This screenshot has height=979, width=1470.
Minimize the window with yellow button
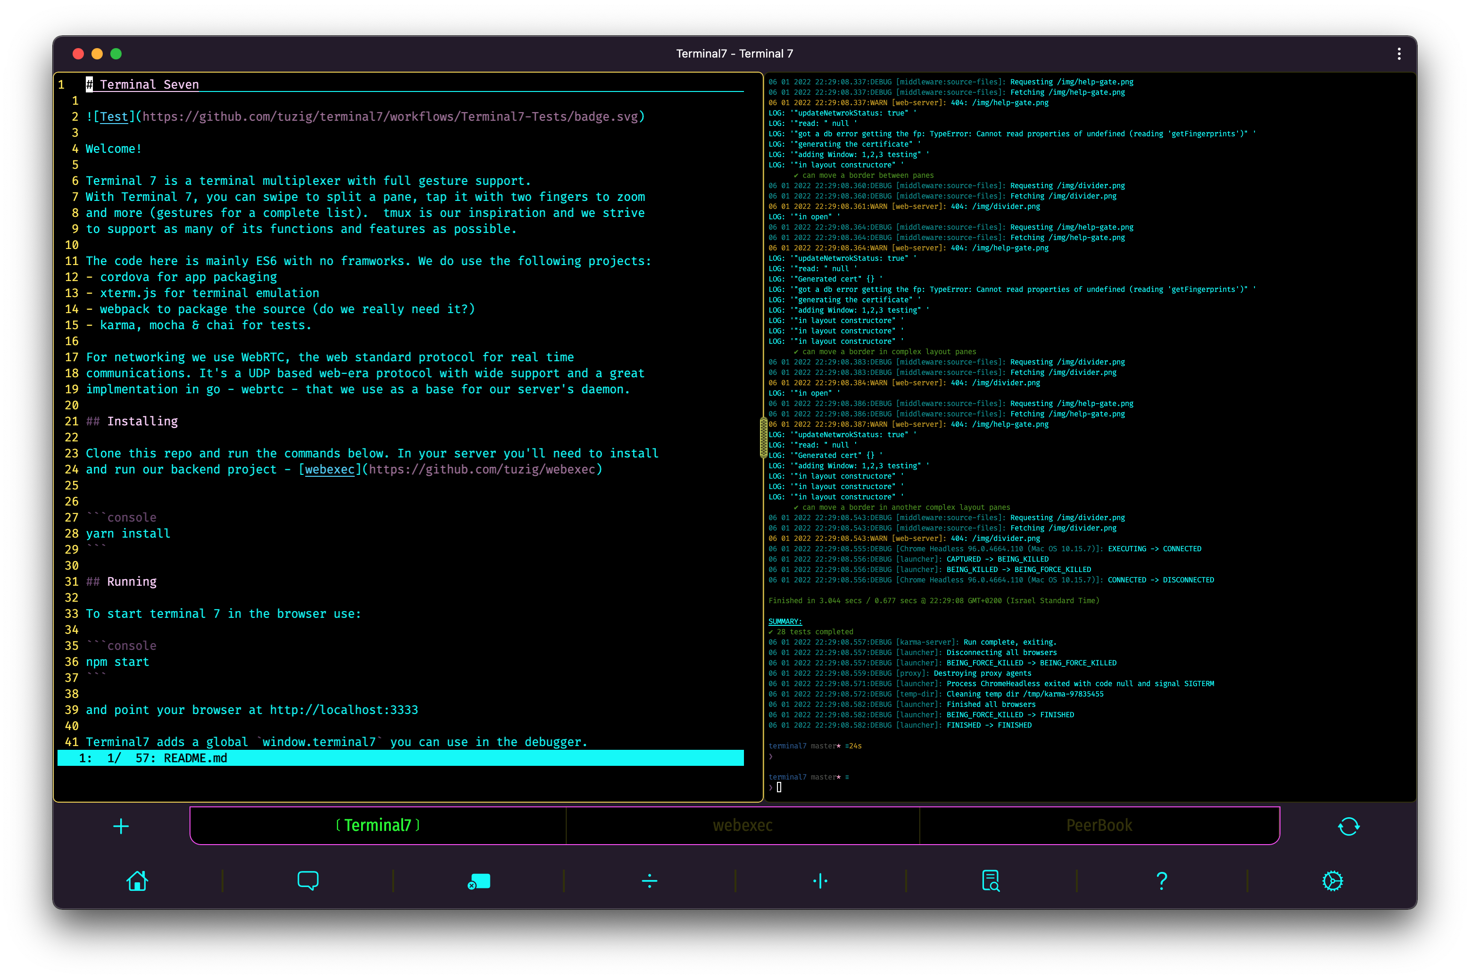[x=97, y=54]
